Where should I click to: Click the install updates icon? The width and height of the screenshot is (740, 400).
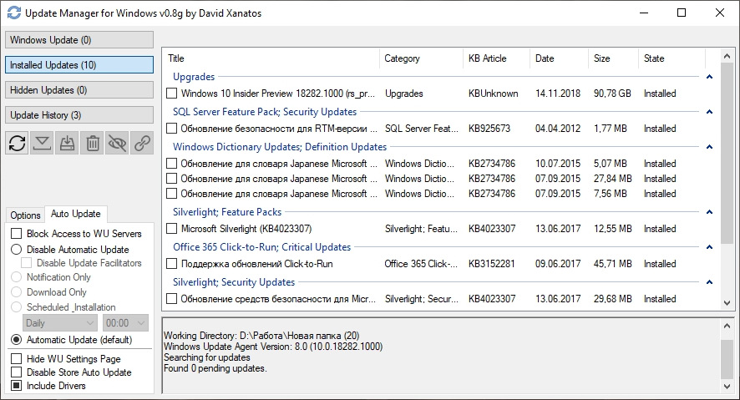67,143
